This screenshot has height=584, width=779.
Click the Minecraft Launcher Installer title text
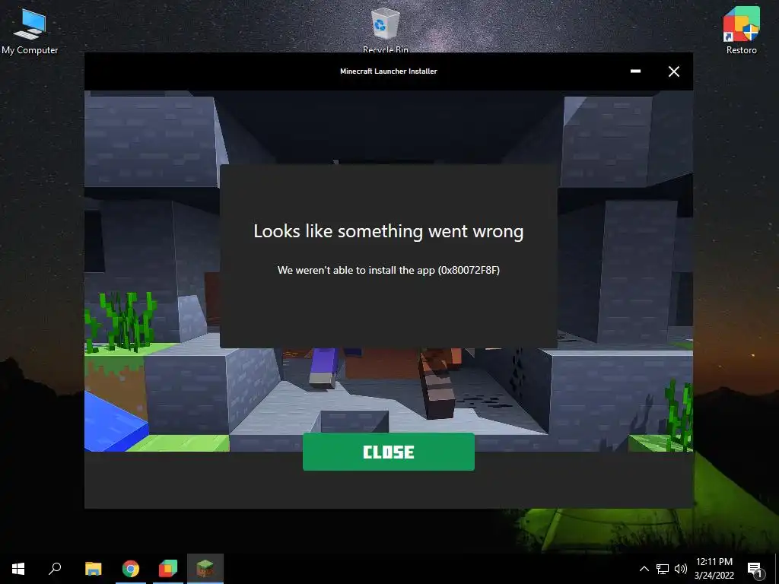tap(389, 71)
